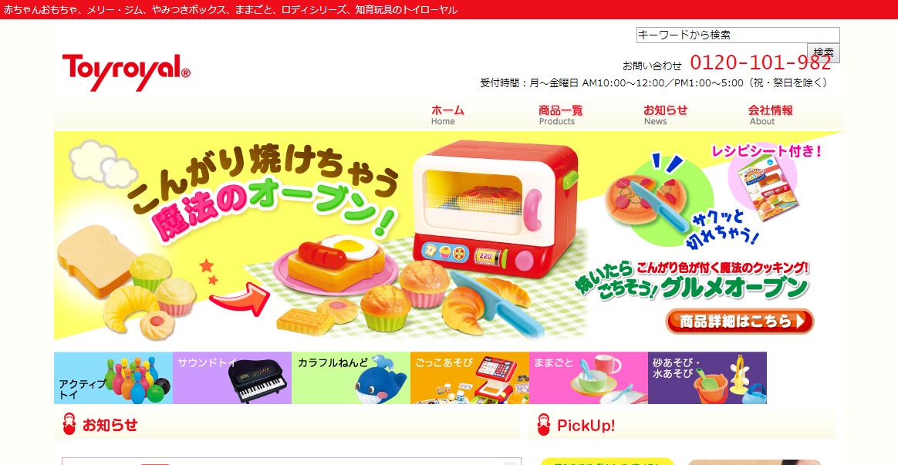Click the Toyroyal logo
Image resolution: width=898 pixels, height=465 pixels.
127,72
